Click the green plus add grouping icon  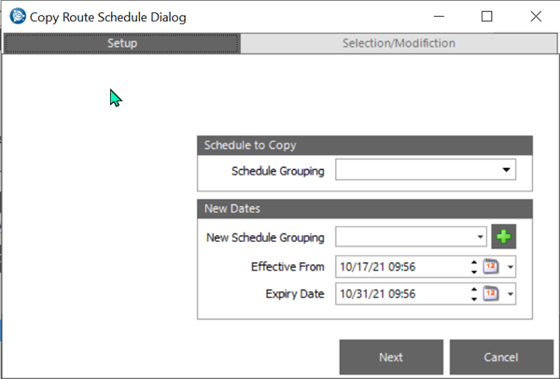504,237
